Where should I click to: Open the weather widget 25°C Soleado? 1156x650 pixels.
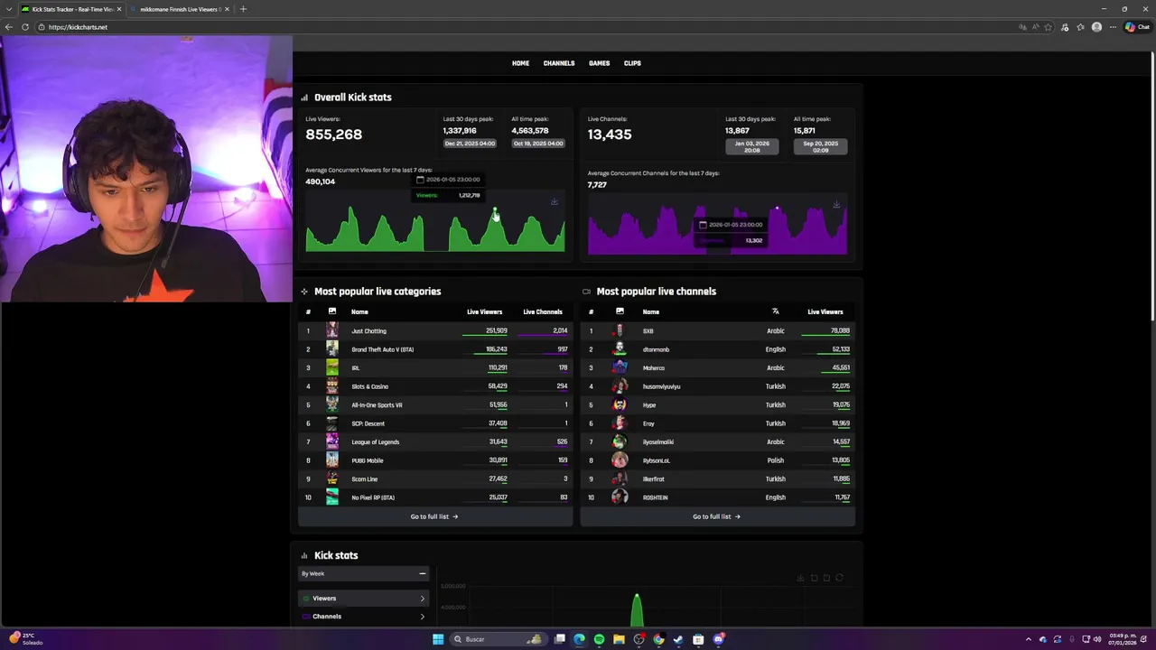25,639
